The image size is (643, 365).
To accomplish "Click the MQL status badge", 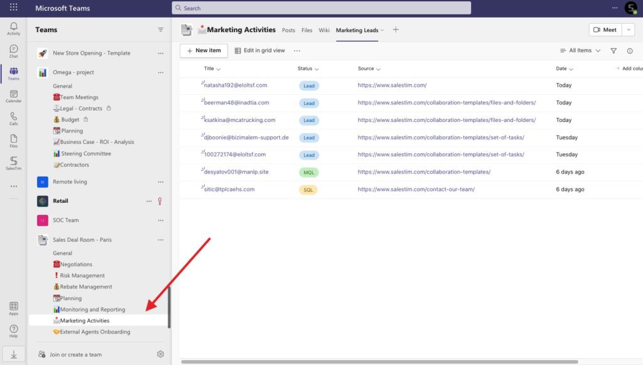I will [308, 173].
